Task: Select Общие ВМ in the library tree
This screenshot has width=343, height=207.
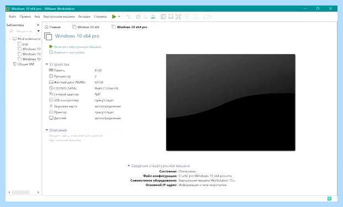Action: 24,64
